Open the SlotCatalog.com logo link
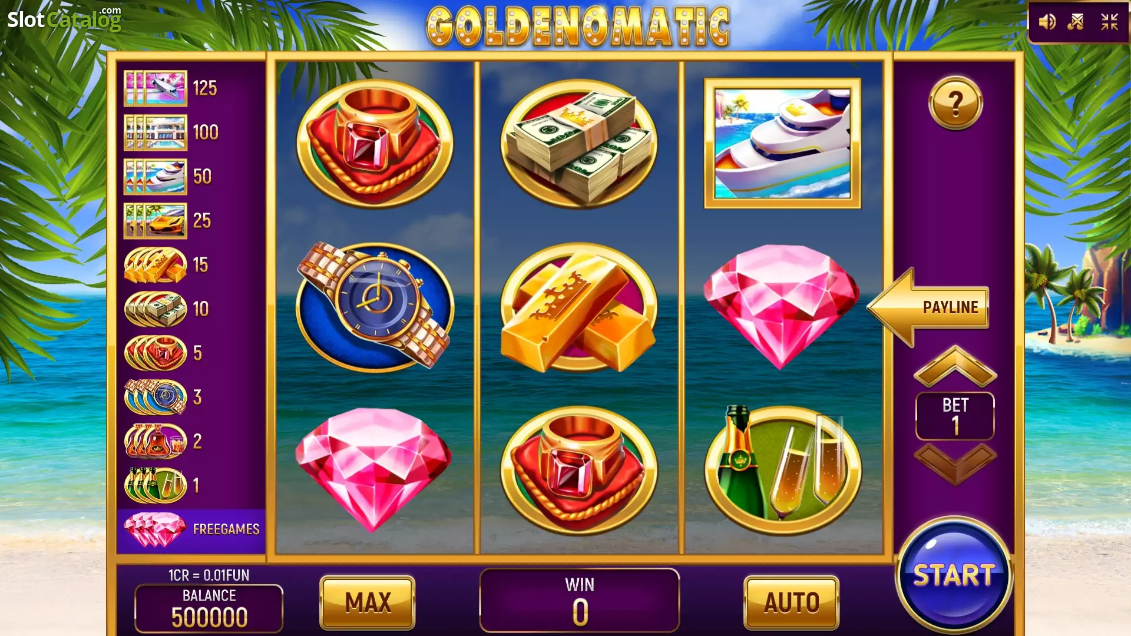1131x636 pixels. click(64, 19)
